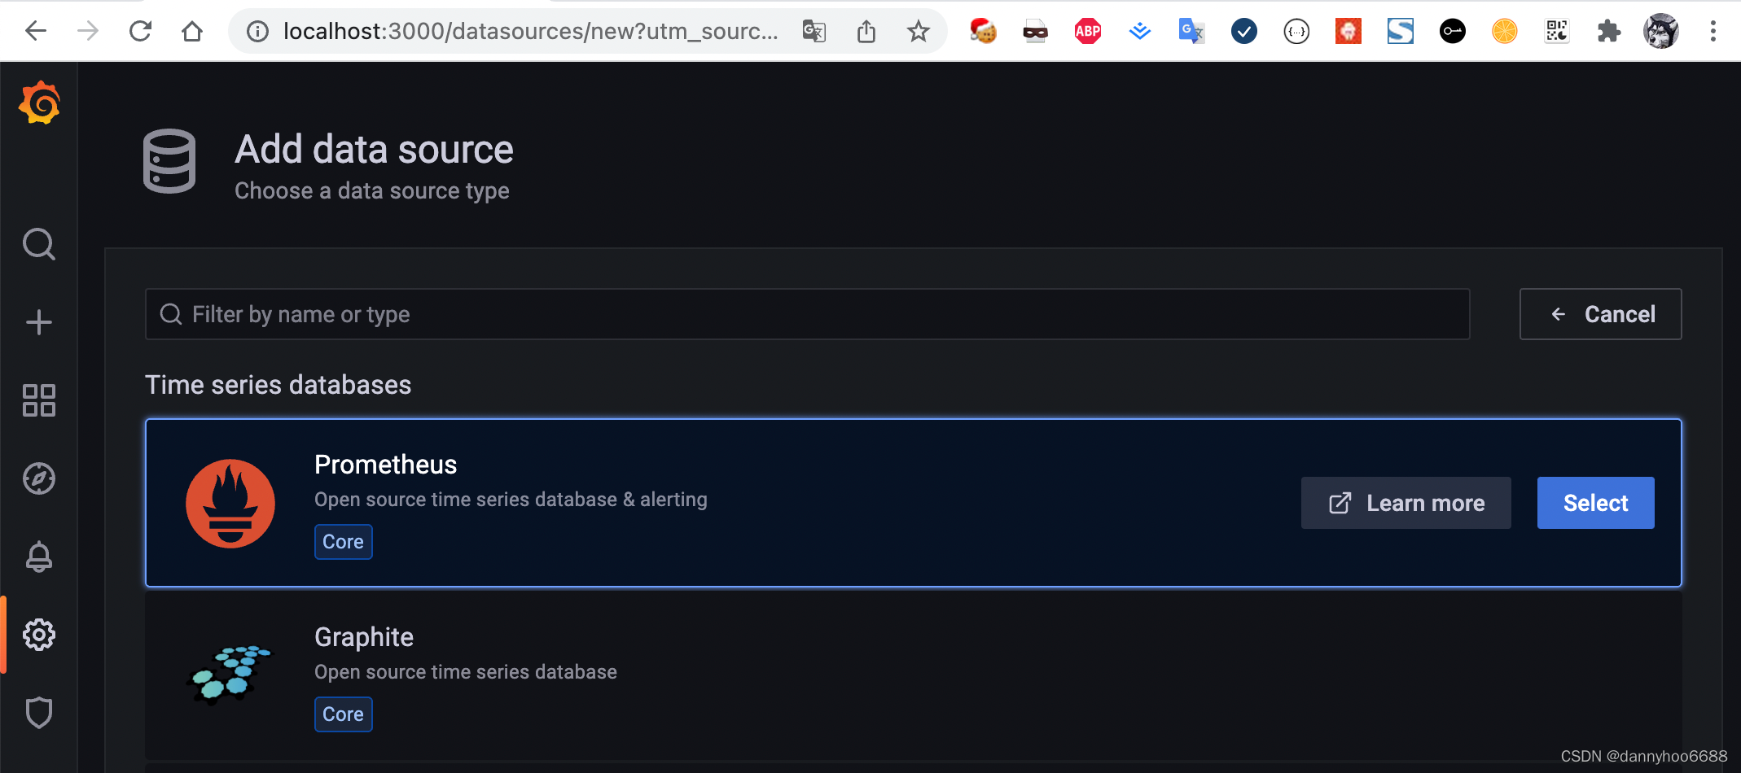Open the cookie Santa extension icon
1741x773 pixels.
point(984,31)
